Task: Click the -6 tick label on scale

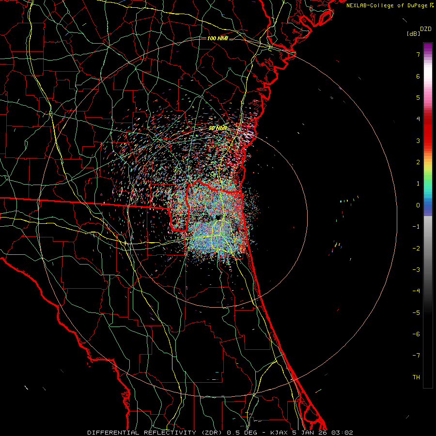Action: coord(416,334)
